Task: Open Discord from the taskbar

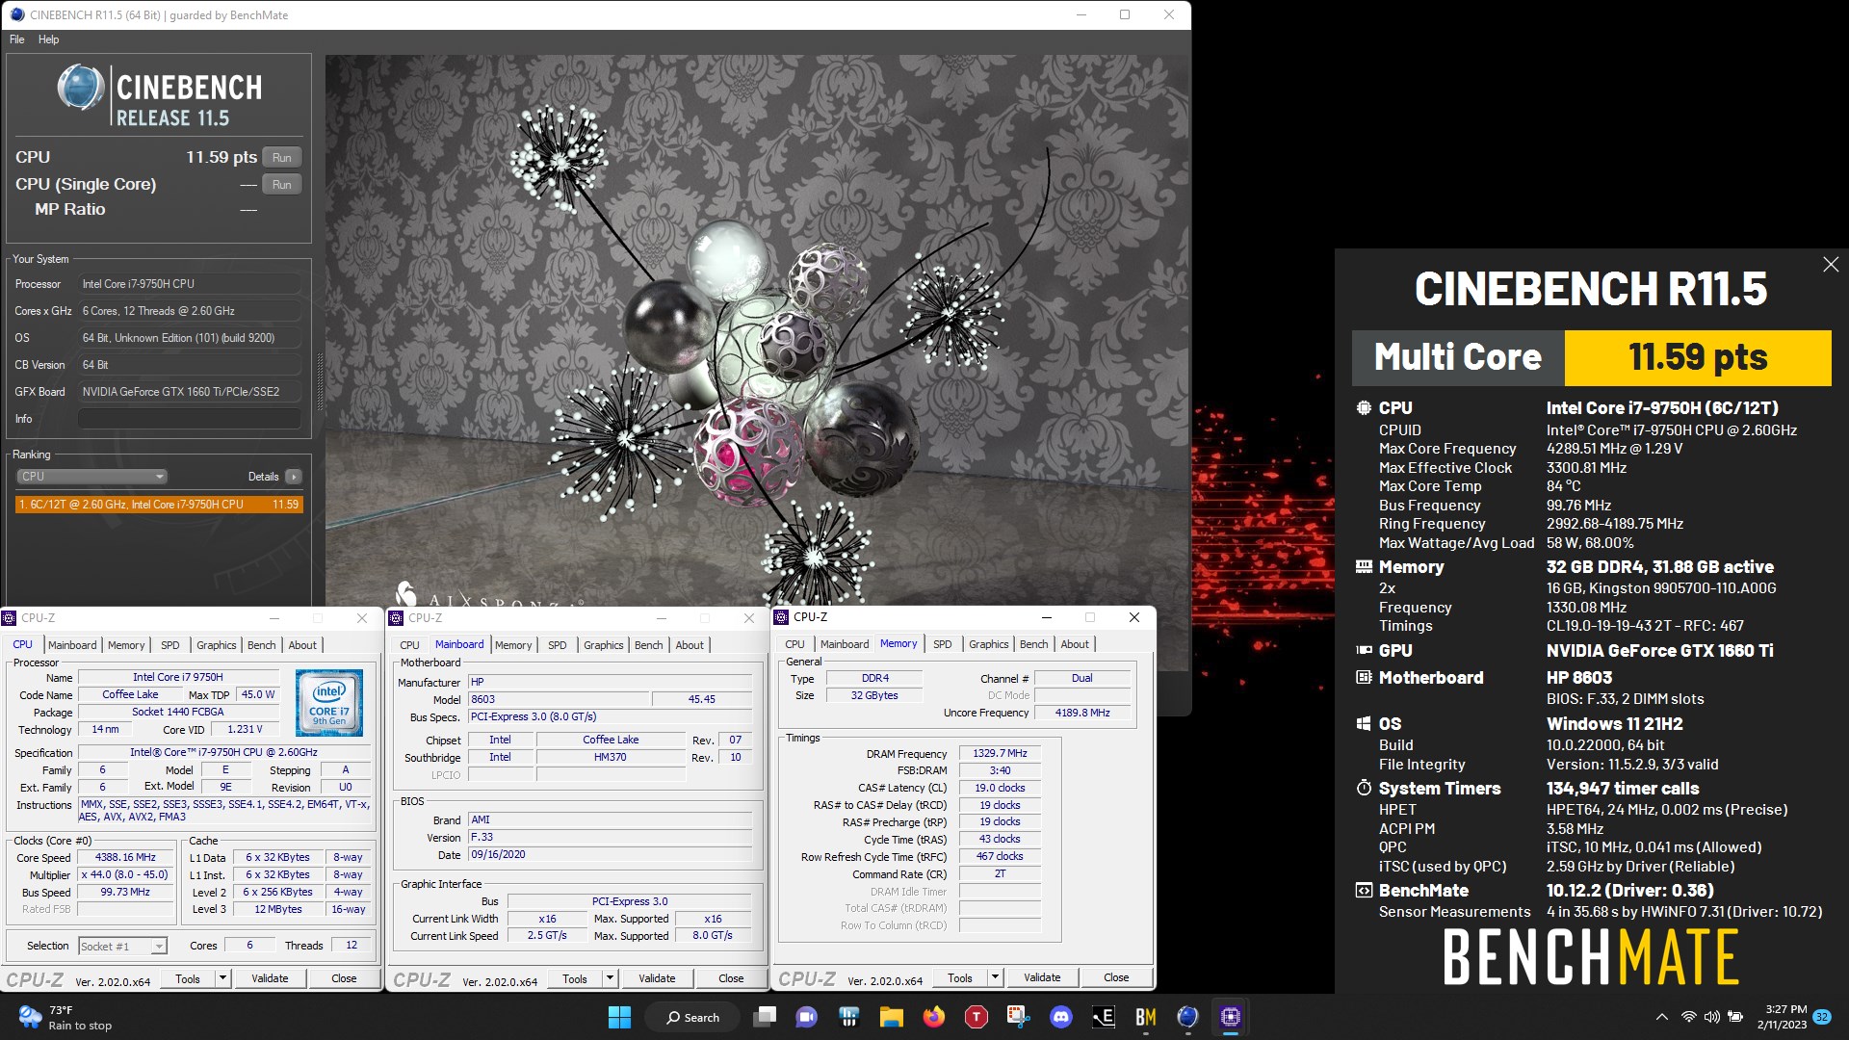Action: tap(1060, 1017)
